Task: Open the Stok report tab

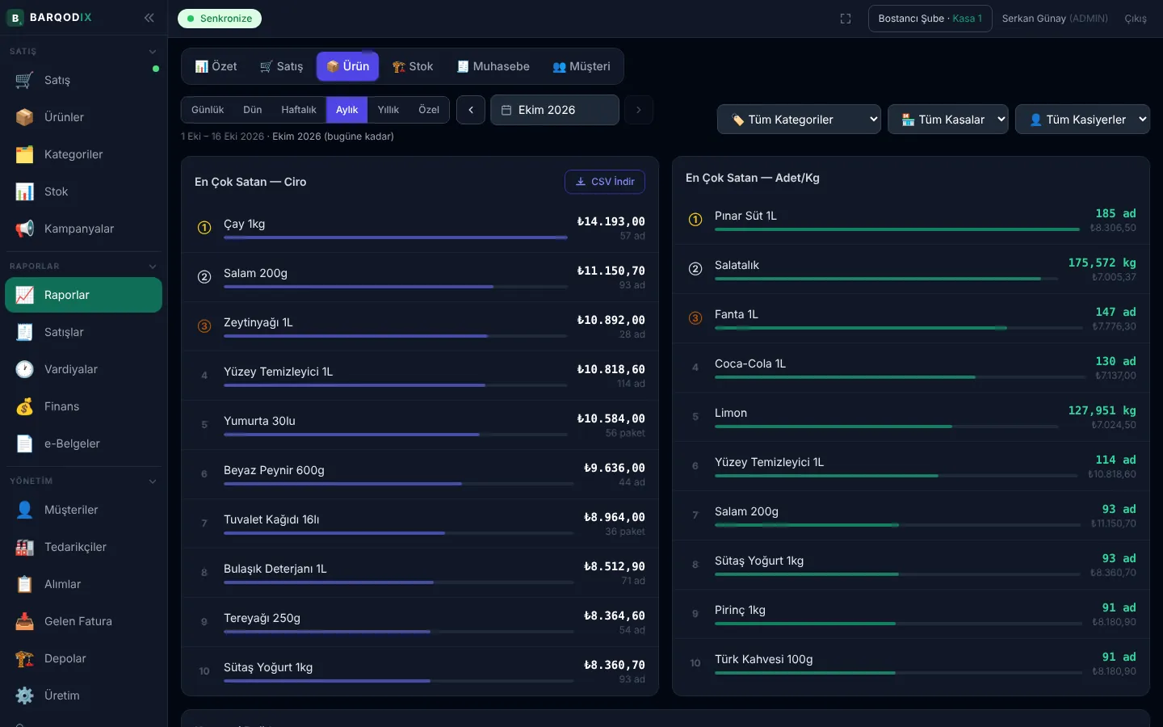Action: [413, 66]
